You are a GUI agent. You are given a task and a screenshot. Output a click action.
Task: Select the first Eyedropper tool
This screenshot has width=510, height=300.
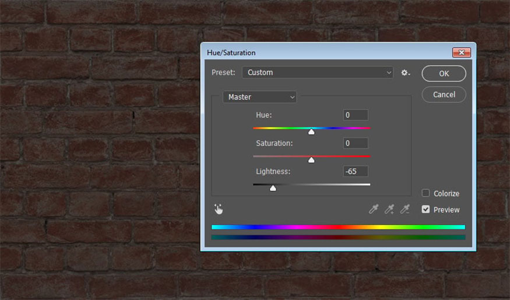point(374,209)
